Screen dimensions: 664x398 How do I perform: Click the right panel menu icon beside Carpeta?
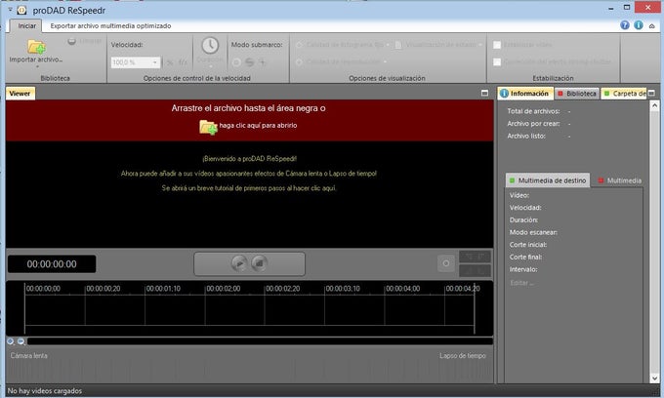tap(651, 93)
